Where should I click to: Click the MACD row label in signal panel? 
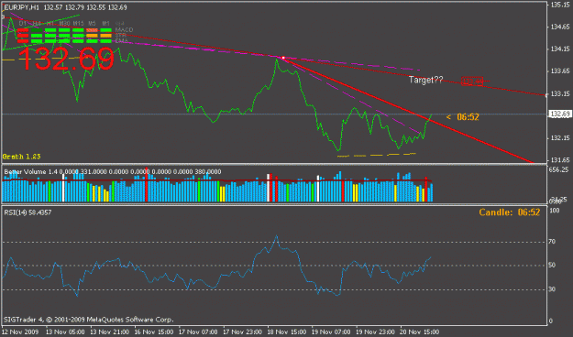coord(124,30)
